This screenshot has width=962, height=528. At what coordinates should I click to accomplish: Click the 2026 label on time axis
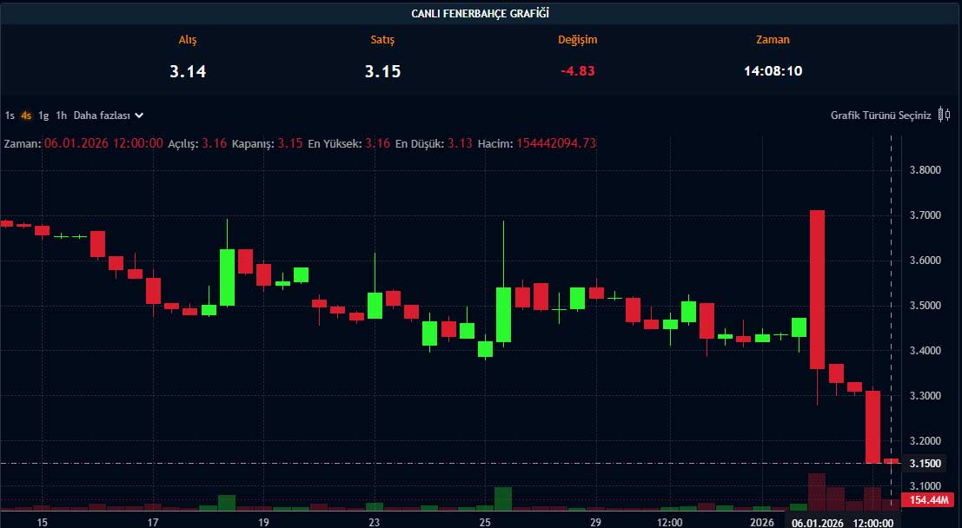[x=762, y=522]
